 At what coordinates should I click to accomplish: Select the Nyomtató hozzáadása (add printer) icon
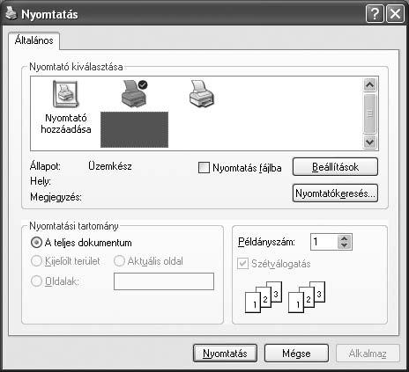pyautogui.click(x=65, y=94)
